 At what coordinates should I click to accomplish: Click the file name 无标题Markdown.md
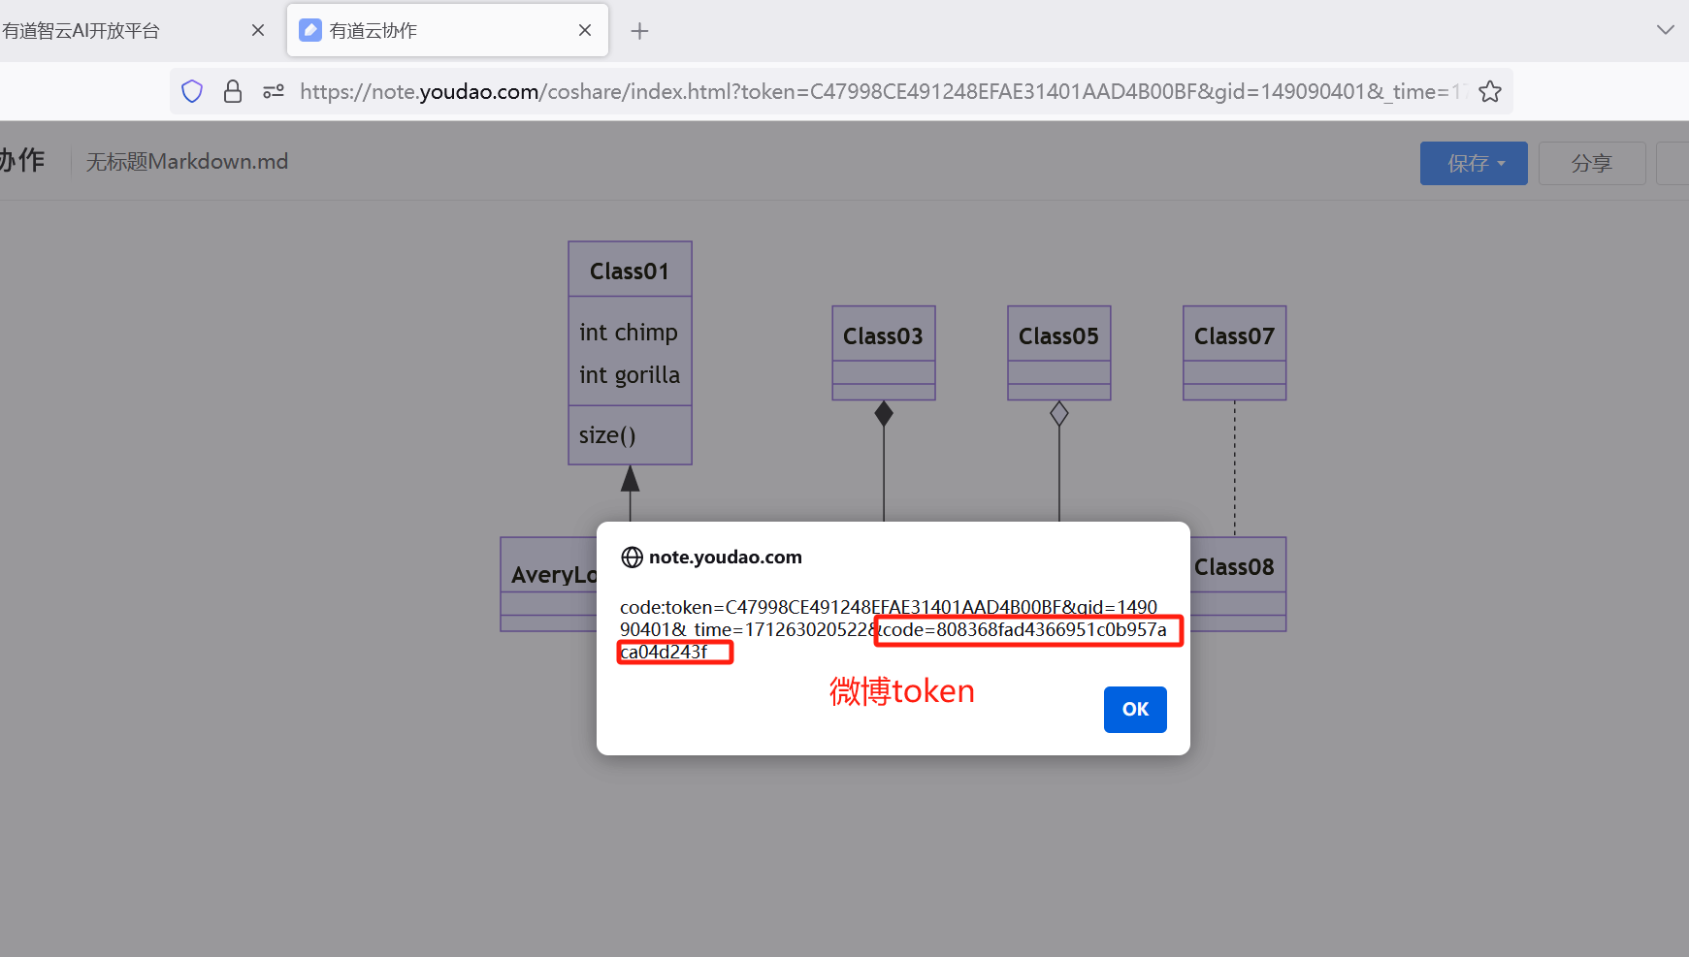pos(187,162)
